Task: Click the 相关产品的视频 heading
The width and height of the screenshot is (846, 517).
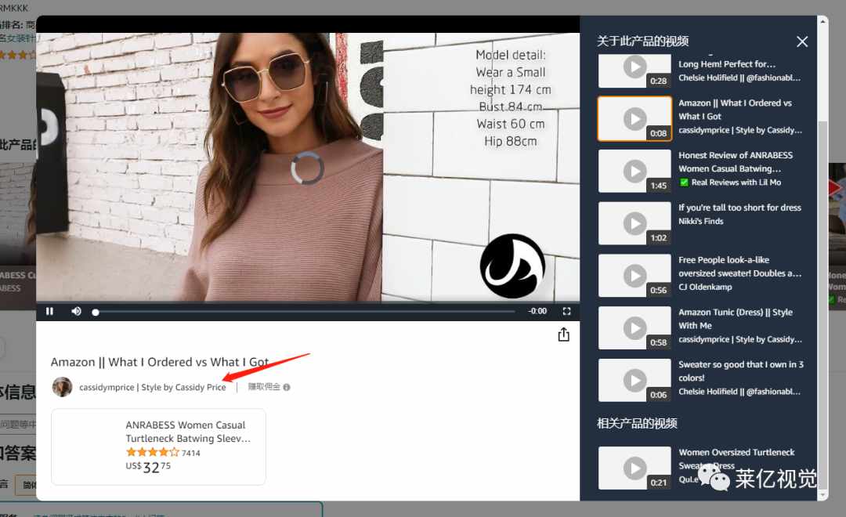Action: coord(637,423)
